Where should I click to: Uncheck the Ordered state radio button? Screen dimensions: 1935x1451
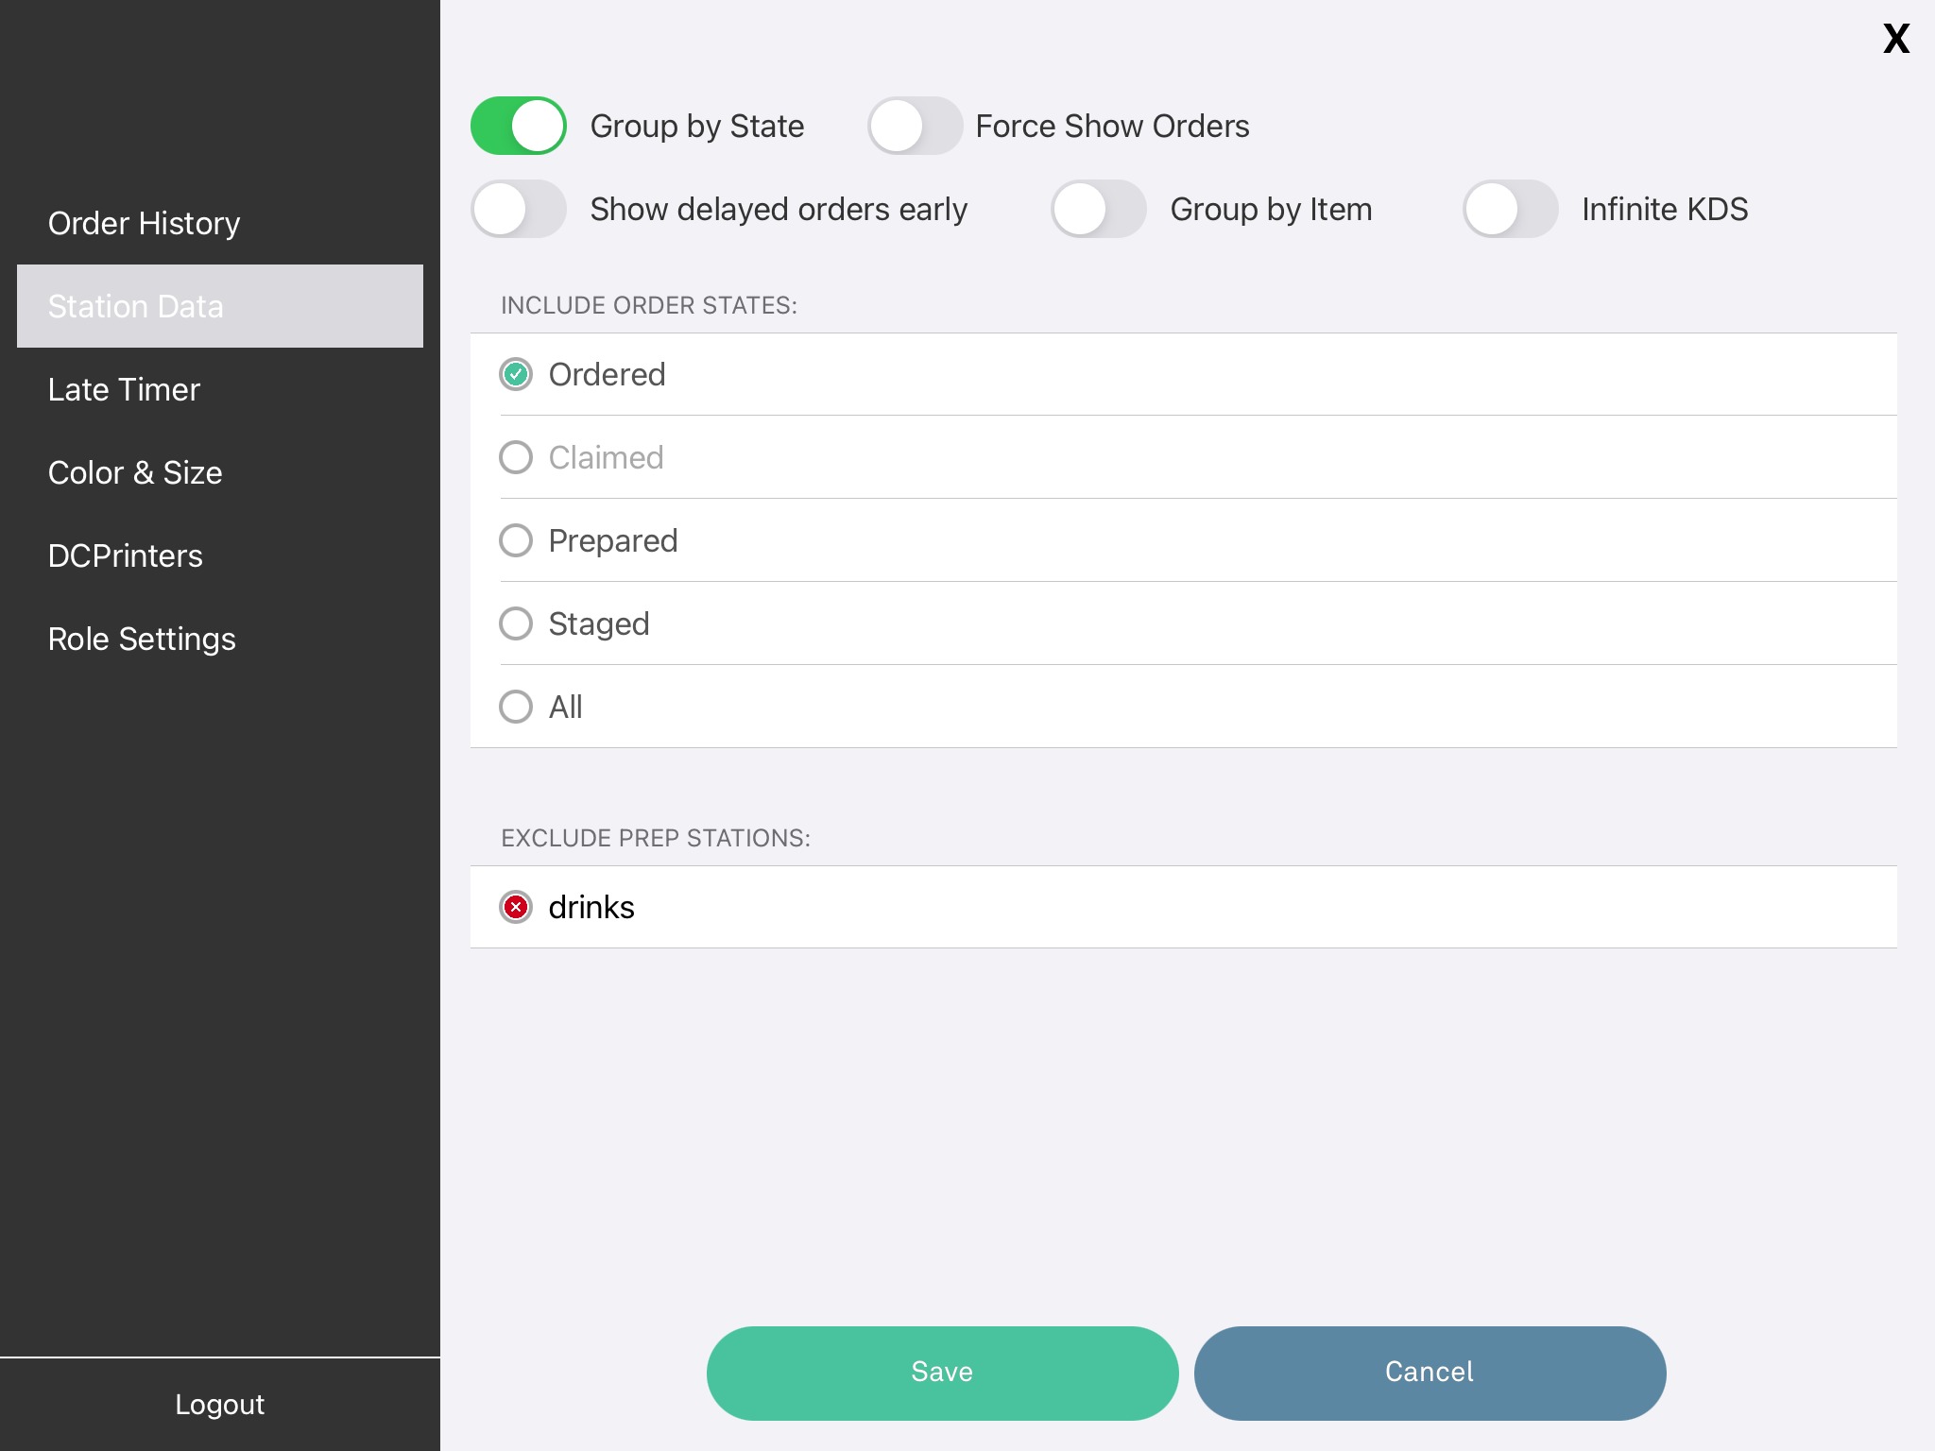pos(516,374)
